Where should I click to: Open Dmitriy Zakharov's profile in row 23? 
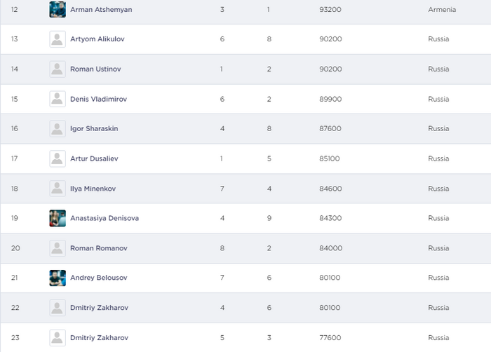(x=99, y=337)
